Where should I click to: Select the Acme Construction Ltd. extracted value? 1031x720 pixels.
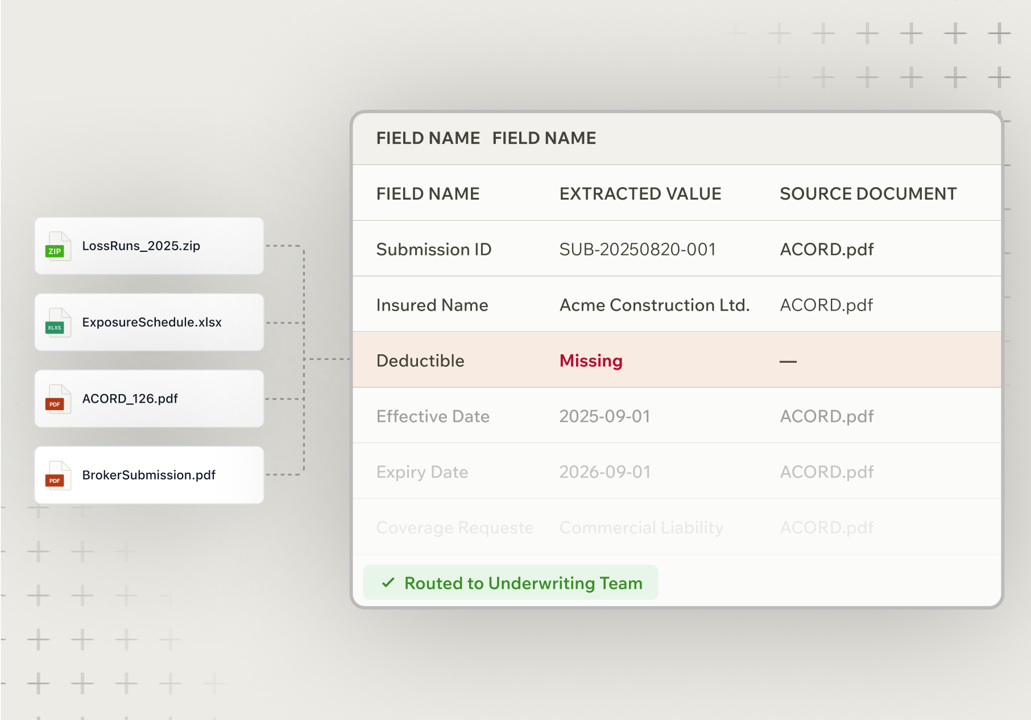(x=654, y=305)
